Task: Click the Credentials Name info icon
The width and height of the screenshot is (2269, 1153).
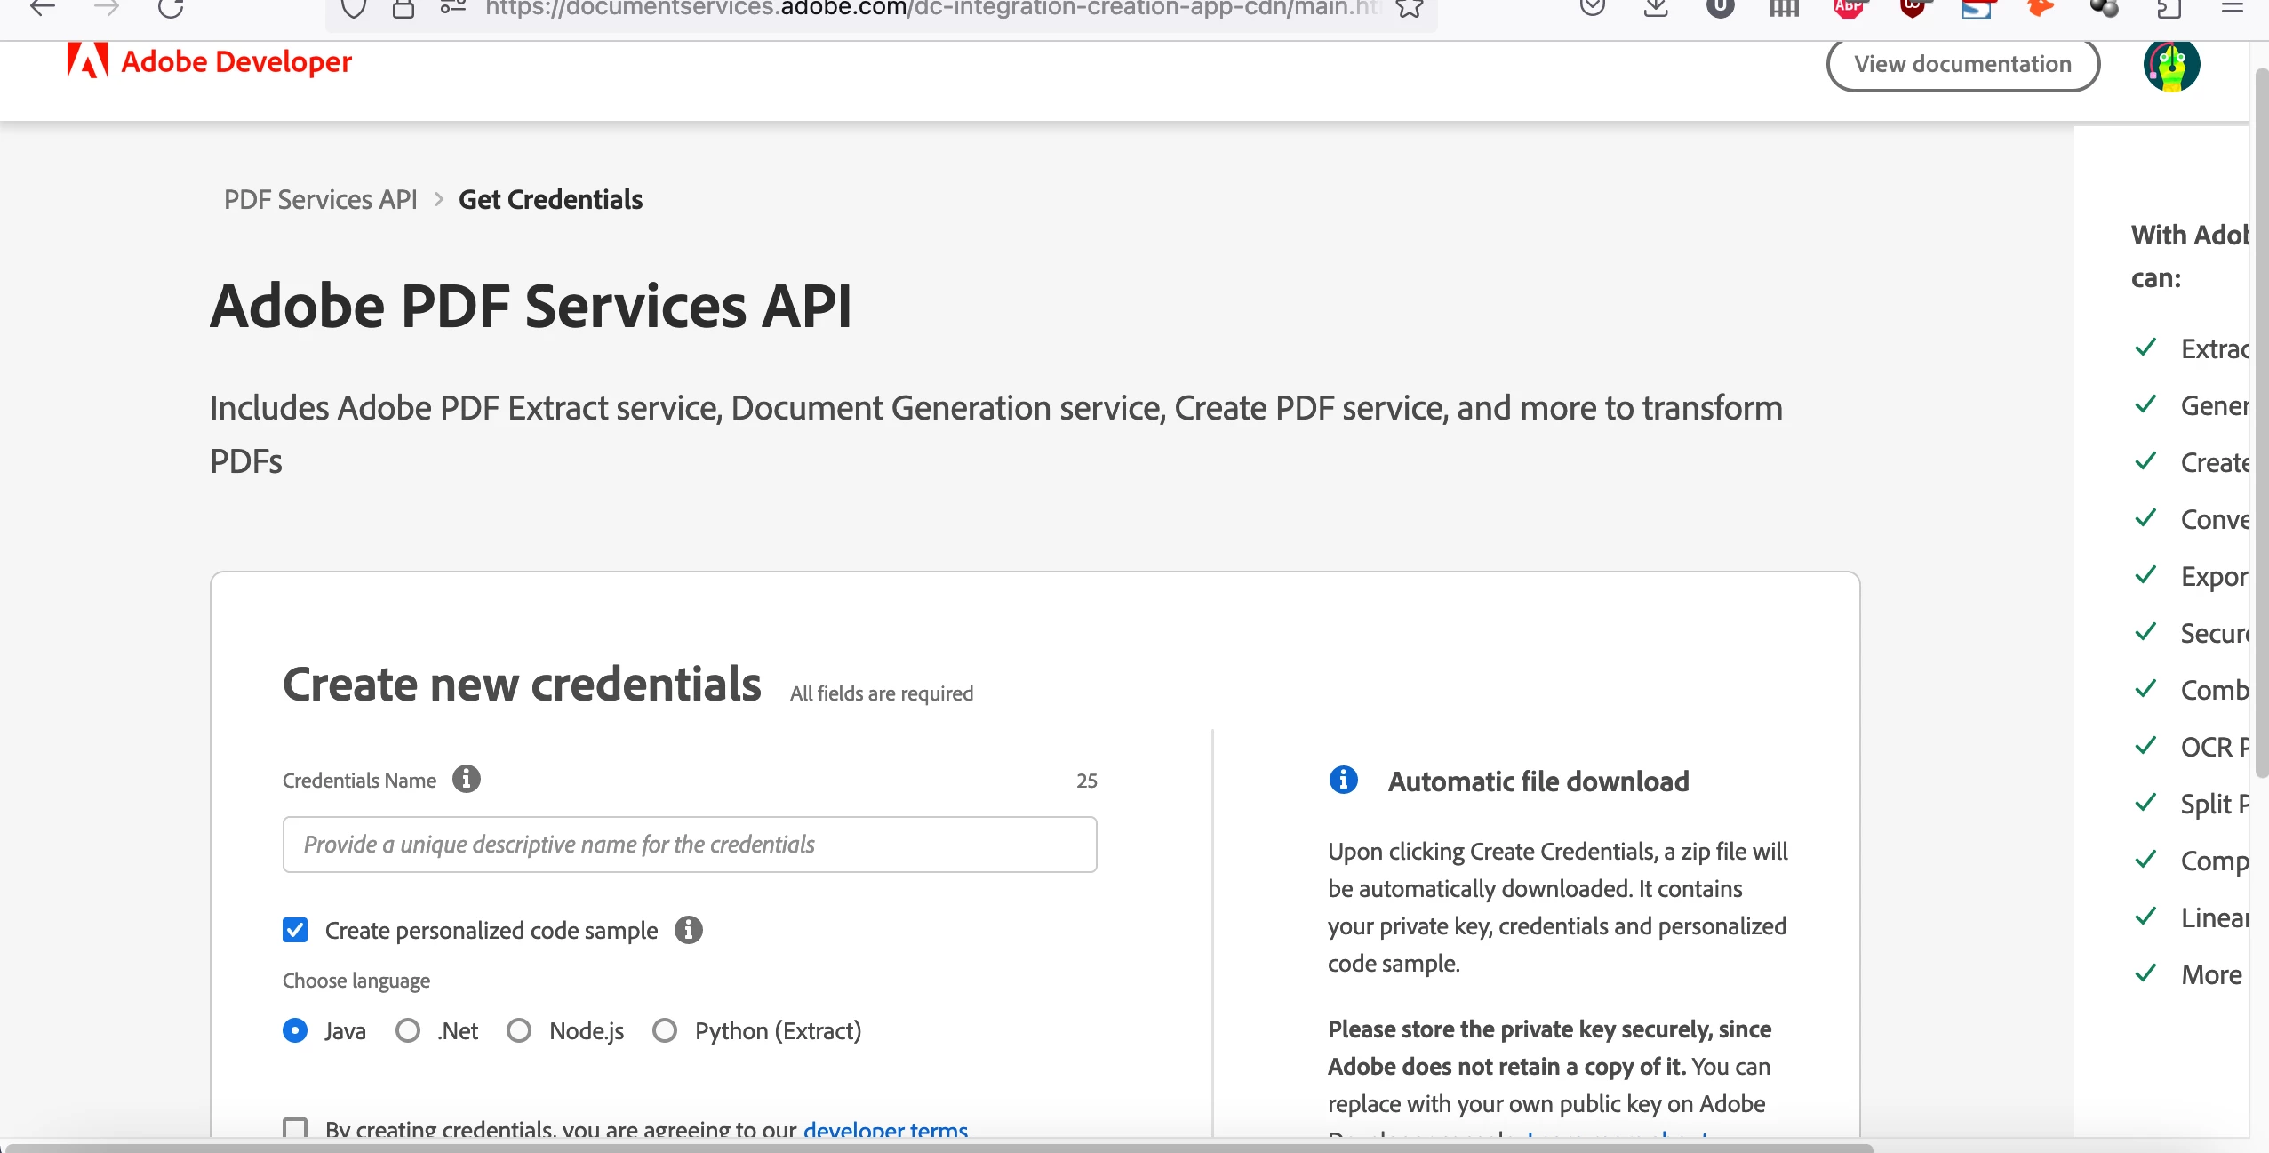Action: click(x=466, y=780)
